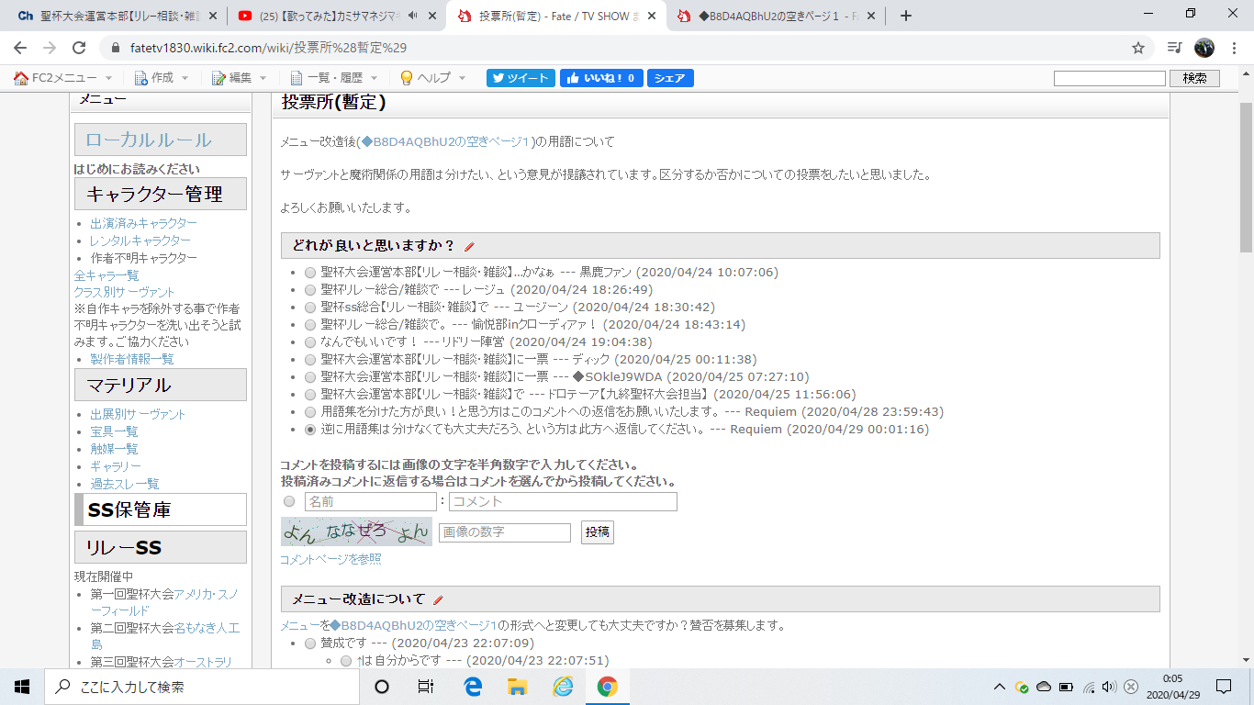Click the 画像の数字 captcha input field
Screen dimensions: 1254x705
[504, 532]
